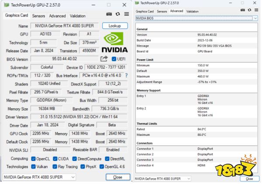Click the Release Date field Jan 8, 2024
The height and width of the screenshot is (184, 262).
tap(44, 50)
